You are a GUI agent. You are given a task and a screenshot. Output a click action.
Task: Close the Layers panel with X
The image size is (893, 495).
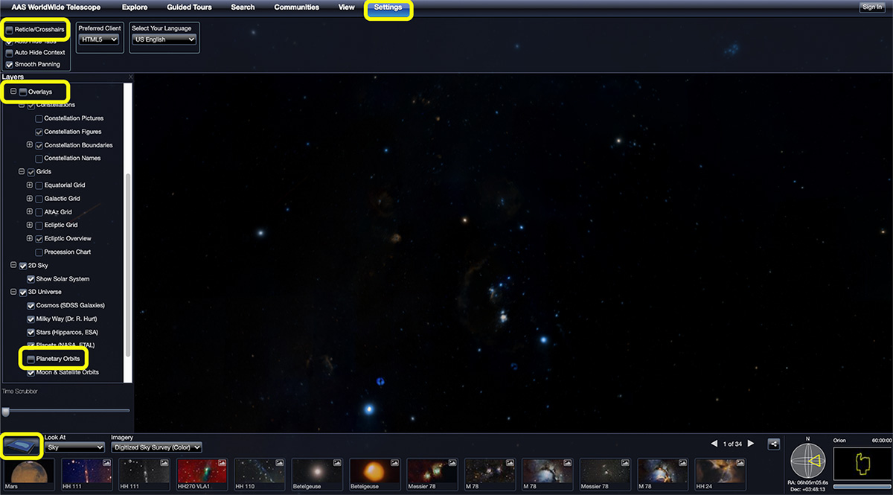point(130,77)
